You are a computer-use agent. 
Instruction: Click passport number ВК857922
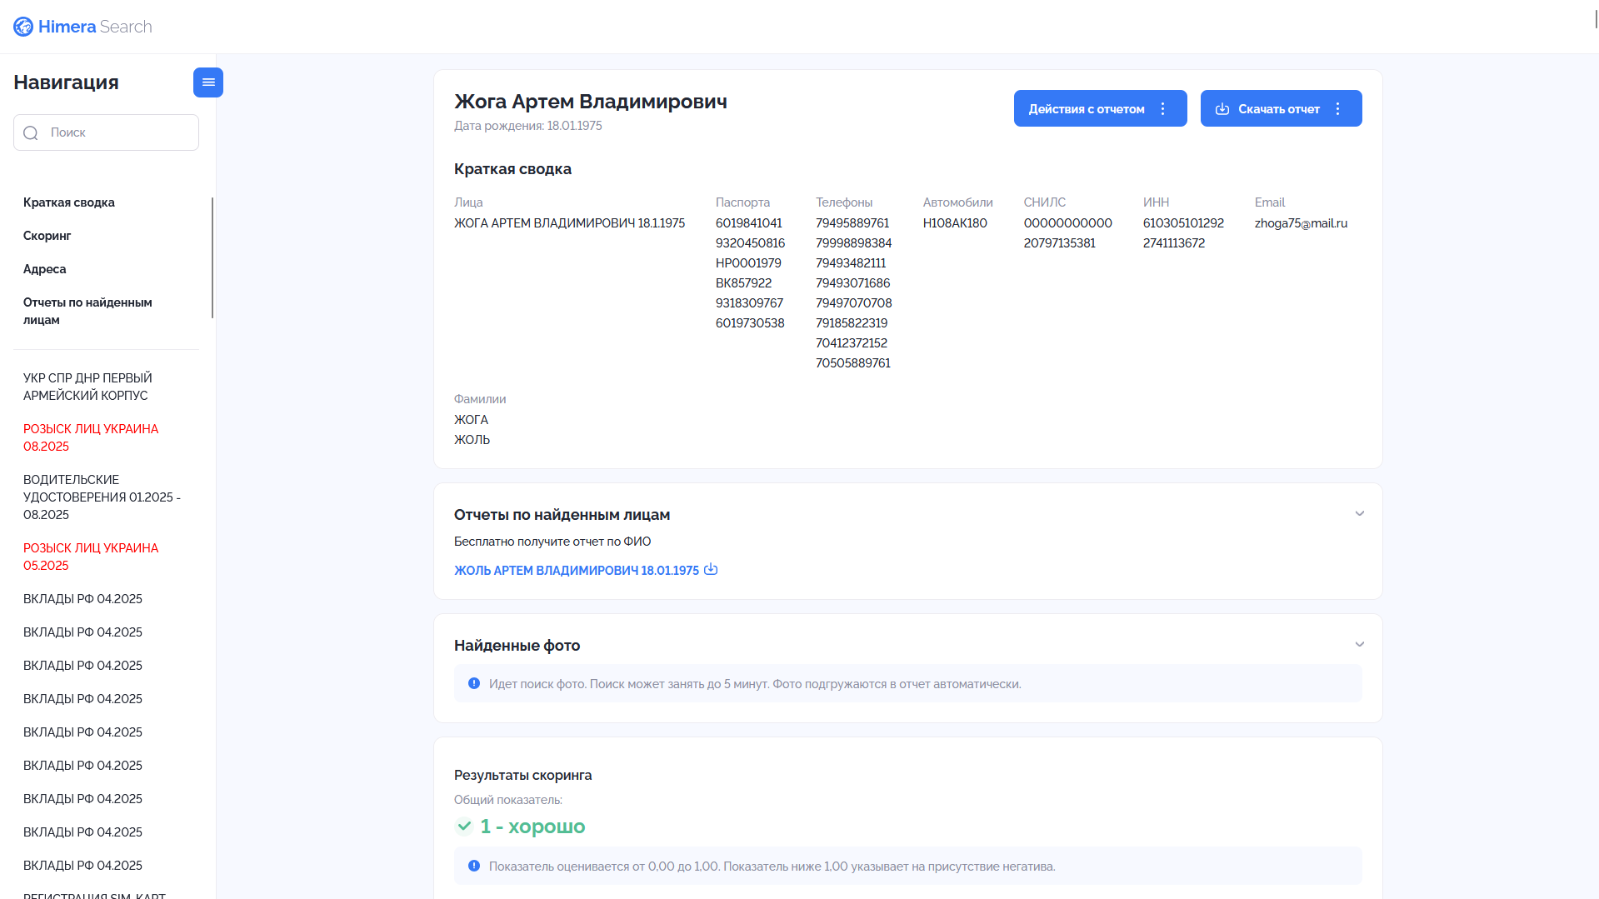[743, 283]
